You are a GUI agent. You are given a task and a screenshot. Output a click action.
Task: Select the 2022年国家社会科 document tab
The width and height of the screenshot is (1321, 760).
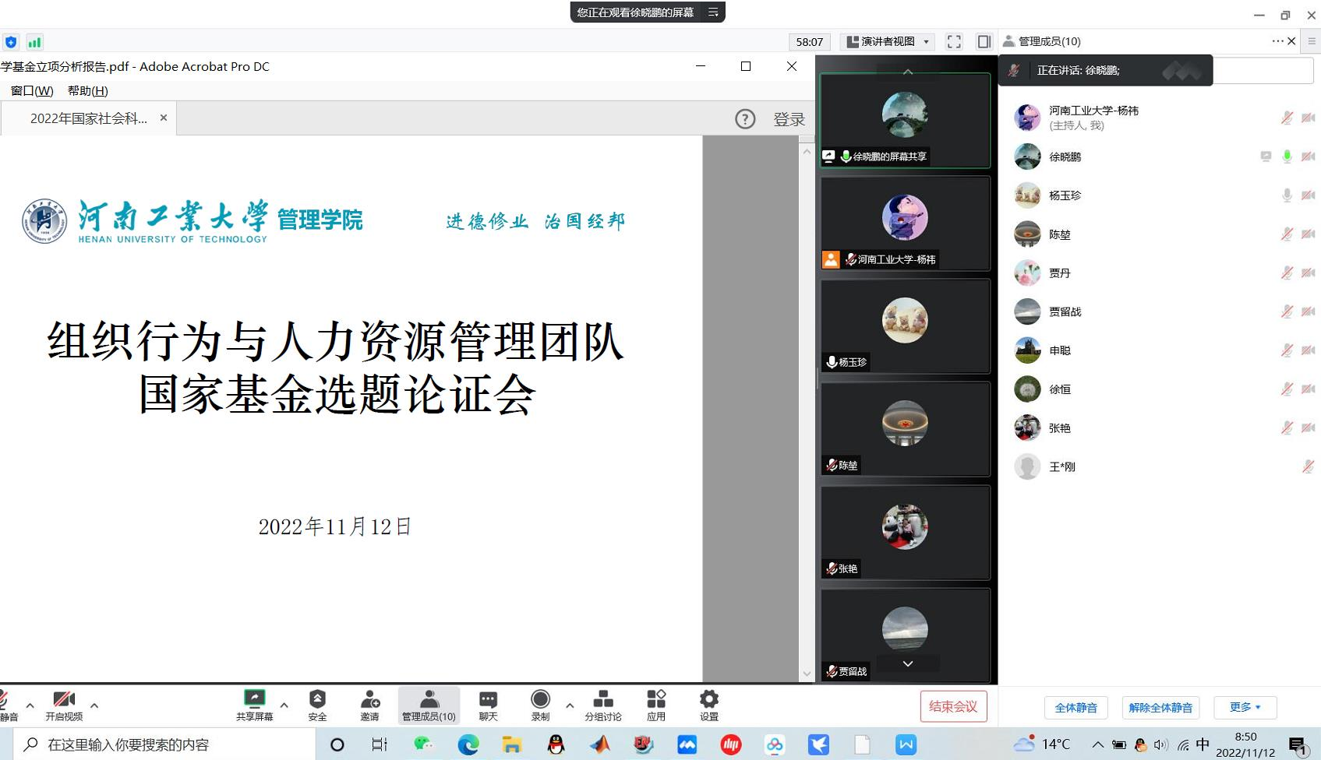89,118
